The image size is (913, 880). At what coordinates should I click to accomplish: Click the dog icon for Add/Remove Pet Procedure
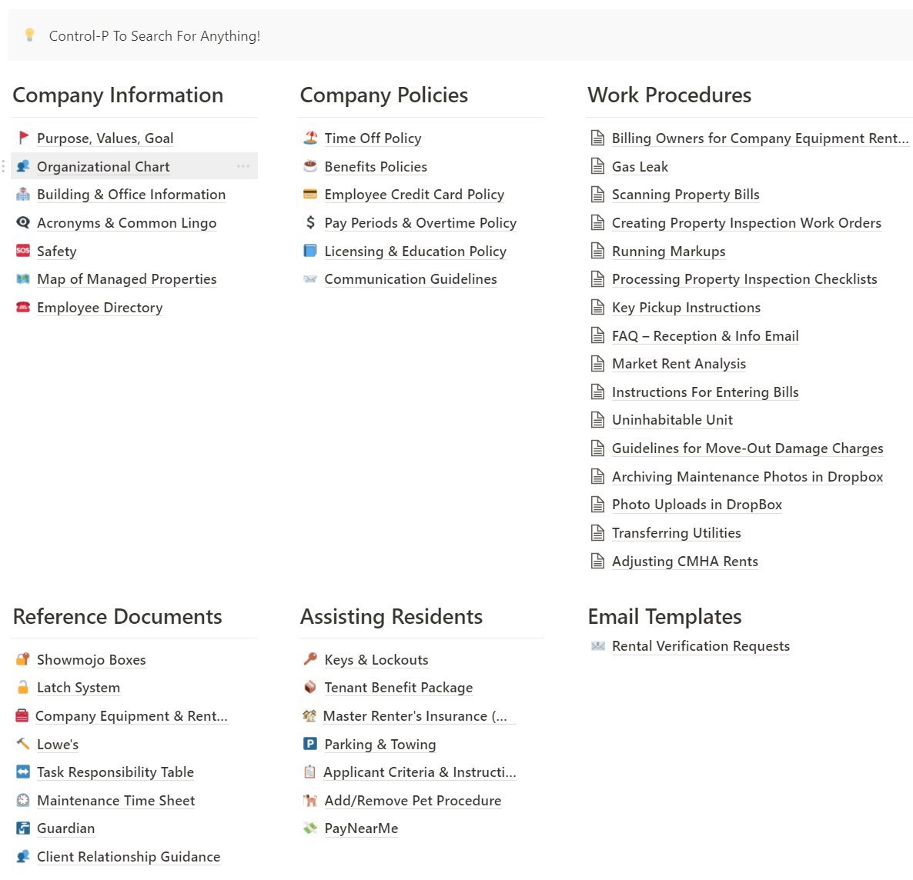point(310,800)
